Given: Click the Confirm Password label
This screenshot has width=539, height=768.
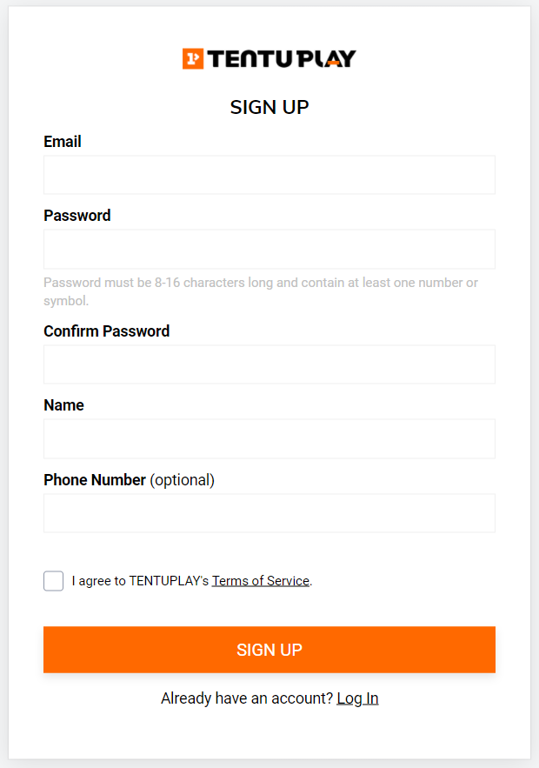Looking at the screenshot, I should 107,331.
